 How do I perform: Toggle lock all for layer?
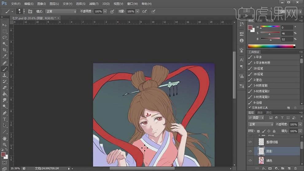(274, 131)
